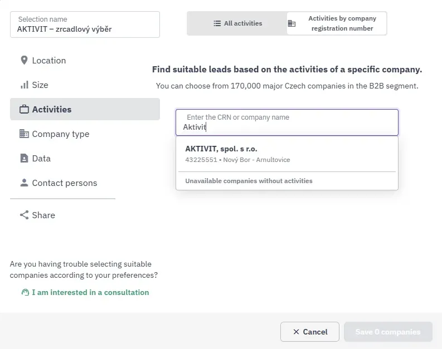Cancel the selection dialog

pos(310,332)
